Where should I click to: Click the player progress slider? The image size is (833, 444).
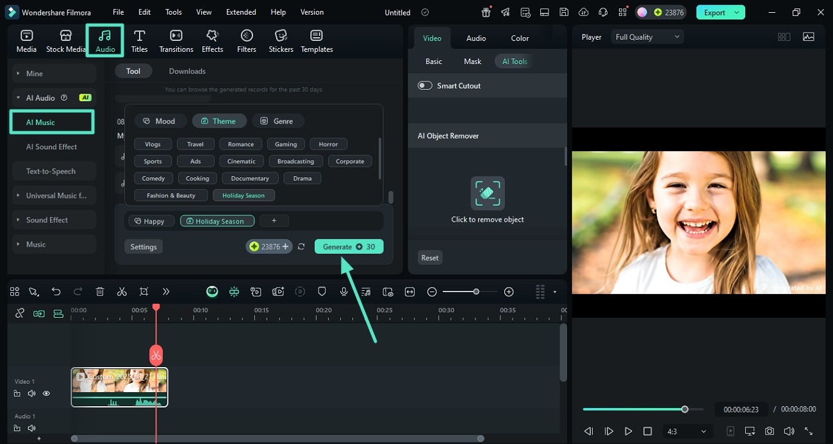coord(643,409)
